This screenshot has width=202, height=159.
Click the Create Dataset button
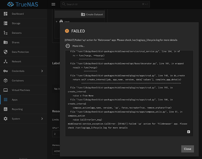coord(92,14)
